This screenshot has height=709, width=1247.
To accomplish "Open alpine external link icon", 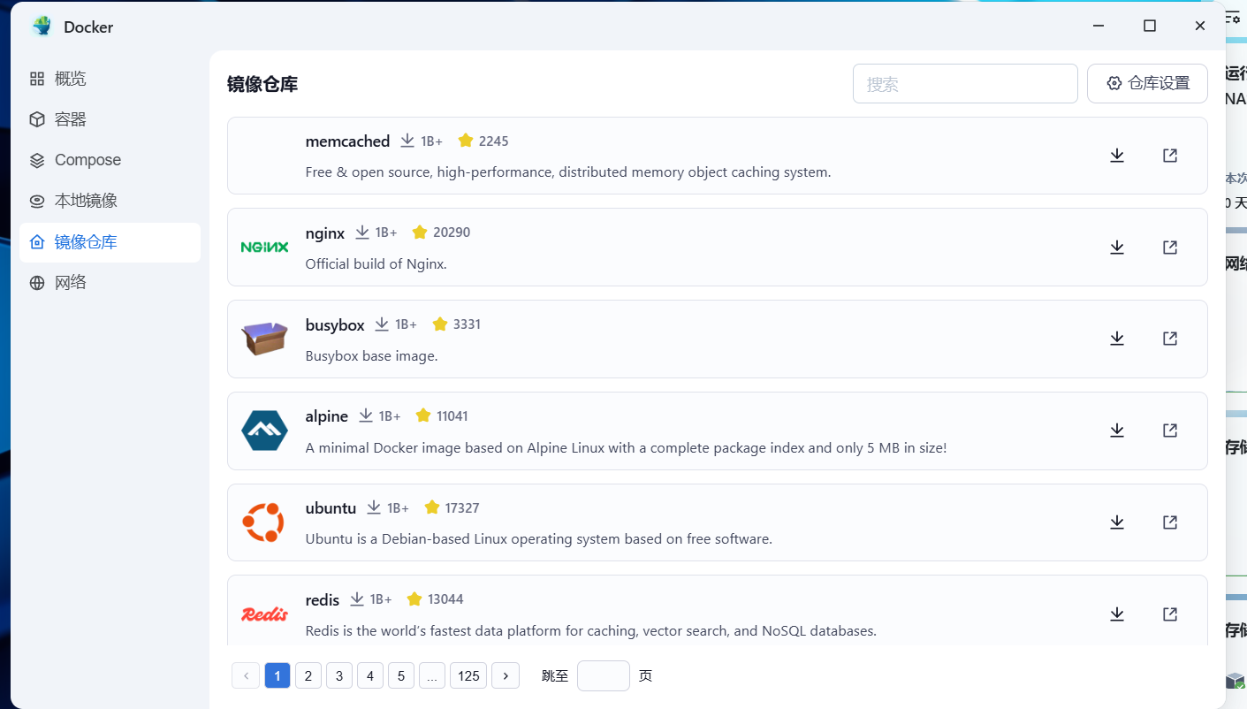I will coord(1170,431).
